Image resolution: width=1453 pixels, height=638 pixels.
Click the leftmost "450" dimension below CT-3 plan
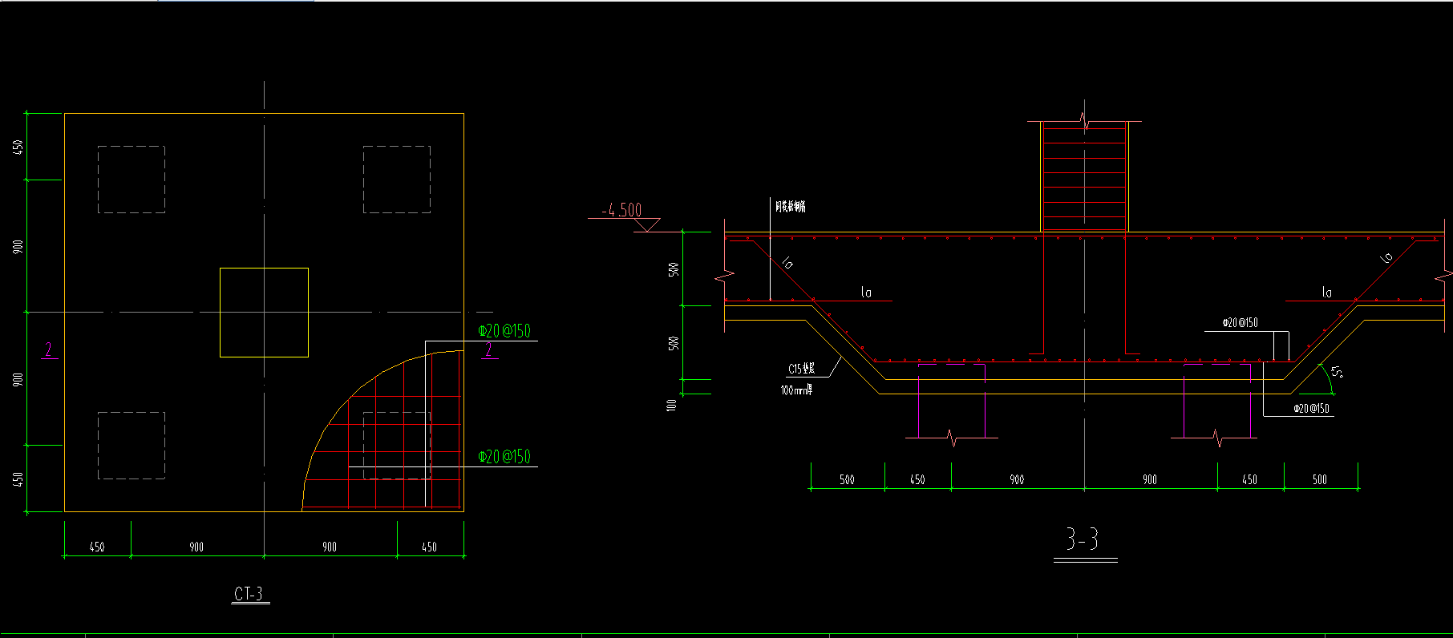pyautogui.click(x=97, y=547)
